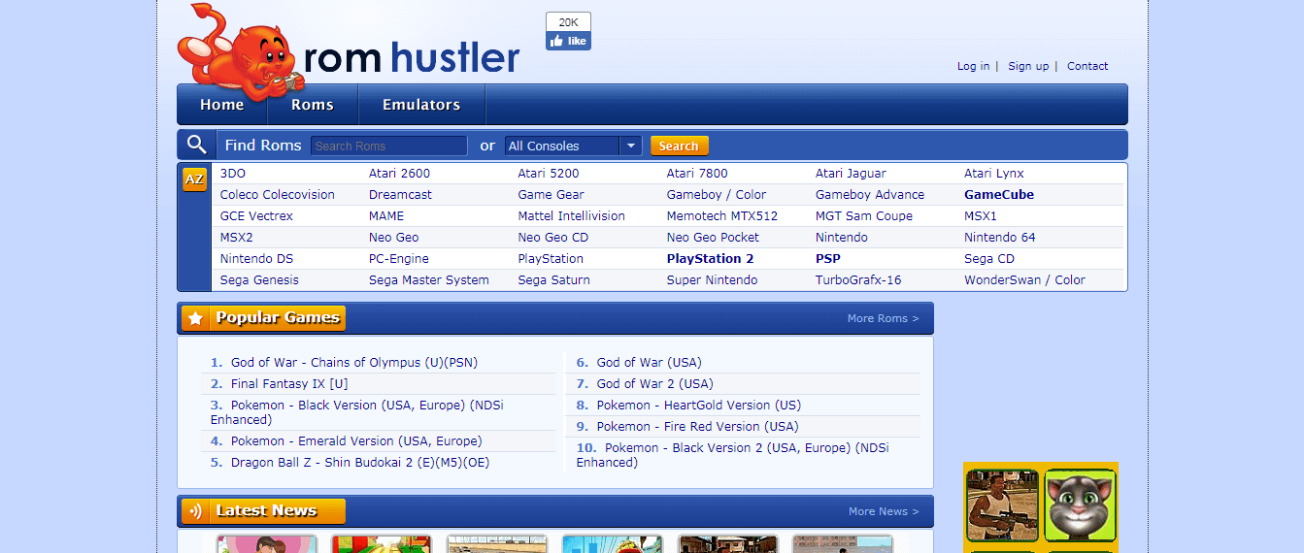Screen dimensions: 1304x553
Task: Click the Sign up link
Action: click(1028, 66)
